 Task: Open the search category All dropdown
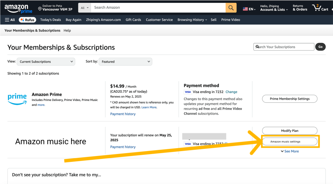point(85,8)
